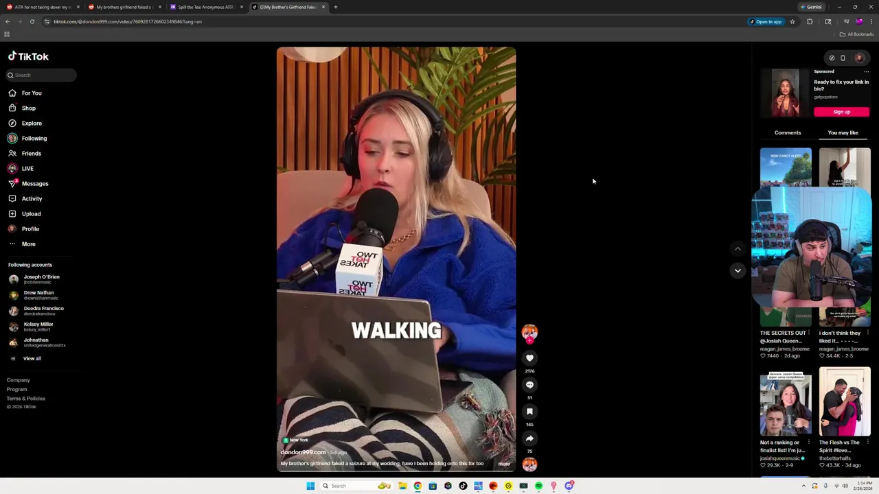Open the Program footer link
879x494 pixels.
click(x=16, y=389)
